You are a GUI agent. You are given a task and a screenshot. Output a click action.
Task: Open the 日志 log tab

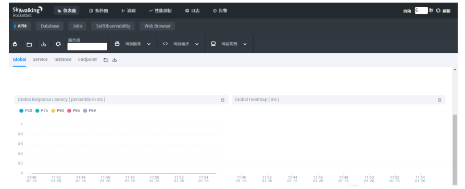coord(193,11)
